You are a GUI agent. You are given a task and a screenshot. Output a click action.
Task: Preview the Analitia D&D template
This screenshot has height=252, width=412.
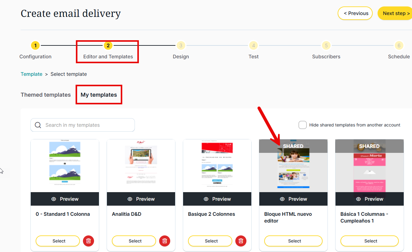pos(141,199)
